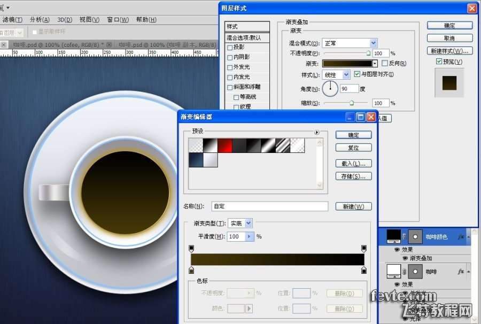Enable the 等高线 checkbox
The width and height of the screenshot is (481, 324).
pyautogui.click(x=236, y=97)
